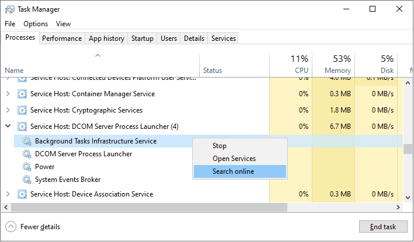
Task: Click Task Manager title bar icon
Action: [x=9, y=9]
